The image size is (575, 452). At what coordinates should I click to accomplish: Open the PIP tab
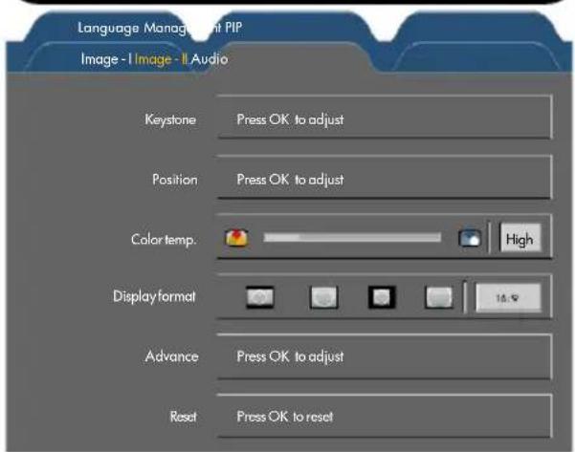point(233,27)
